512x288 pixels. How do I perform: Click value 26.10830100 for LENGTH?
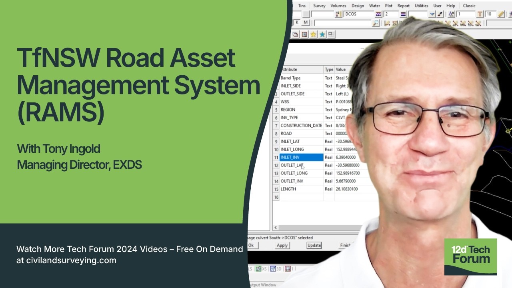(346, 189)
